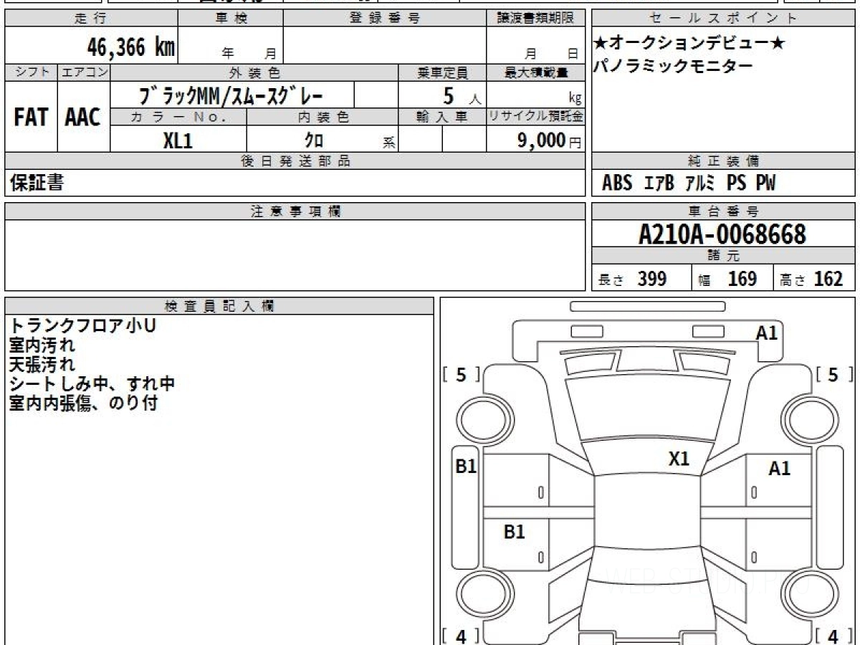
Task: Click the リサイクル預託金 header
Action: pyautogui.click(x=535, y=117)
